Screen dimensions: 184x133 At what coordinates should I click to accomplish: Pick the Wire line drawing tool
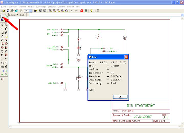coord(2,59)
